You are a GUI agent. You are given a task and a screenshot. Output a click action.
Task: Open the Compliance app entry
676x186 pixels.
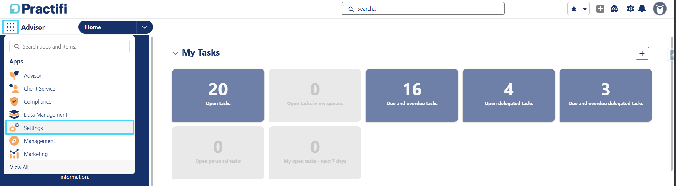coord(69,101)
